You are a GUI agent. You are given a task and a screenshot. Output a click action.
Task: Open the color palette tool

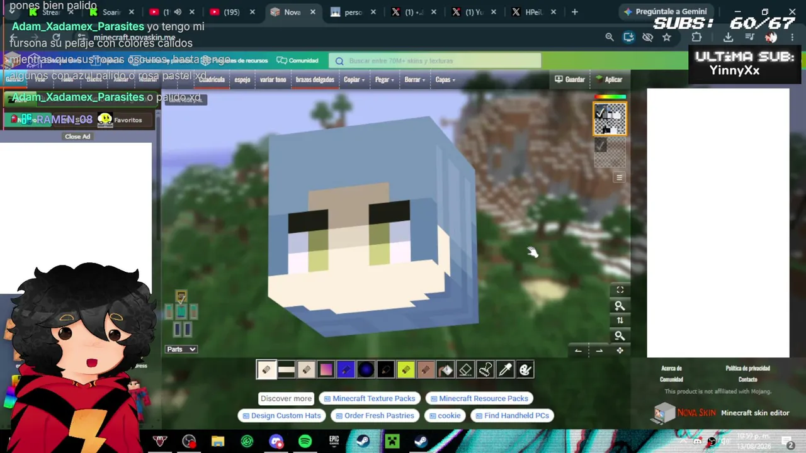click(x=525, y=370)
